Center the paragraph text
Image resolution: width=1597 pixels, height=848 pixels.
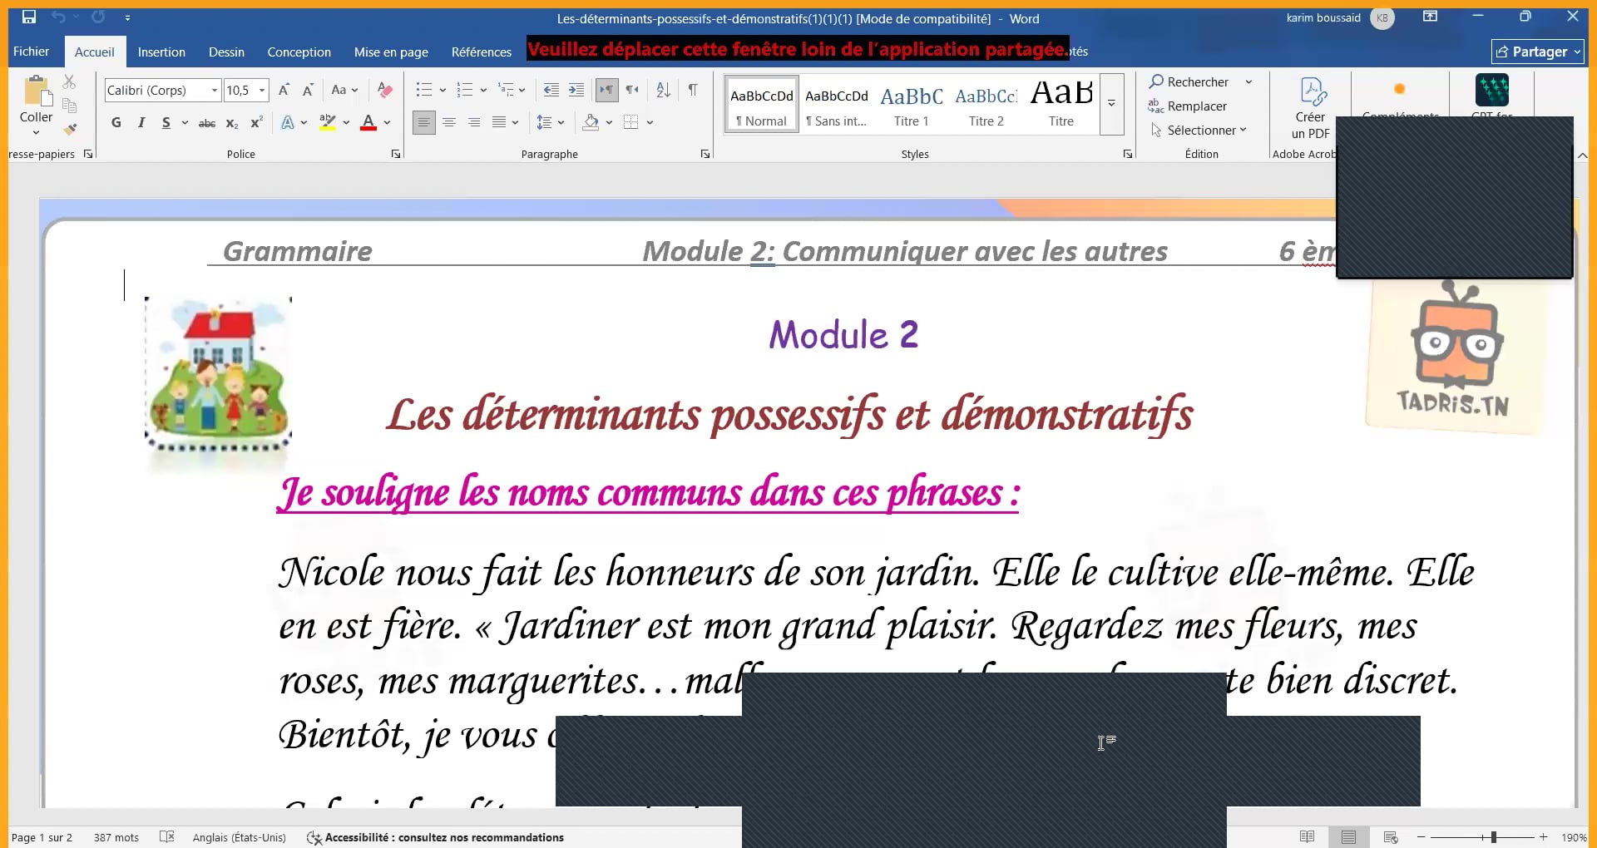coord(449,123)
